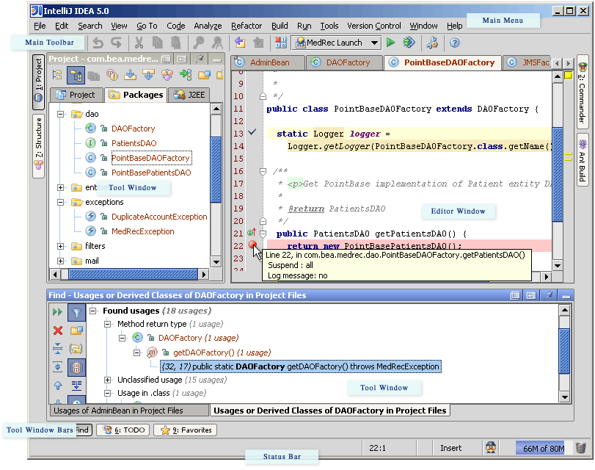Click the Project tree horizontal scrollbar thumb
The height and width of the screenshot is (470, 595).
tap(134, 274)
